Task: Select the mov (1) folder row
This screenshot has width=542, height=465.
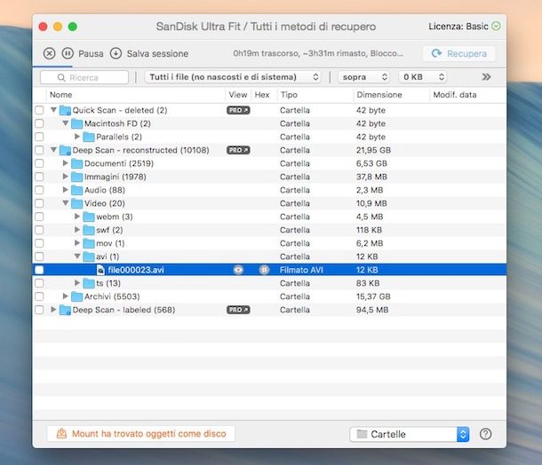Action: pos(269,243)
